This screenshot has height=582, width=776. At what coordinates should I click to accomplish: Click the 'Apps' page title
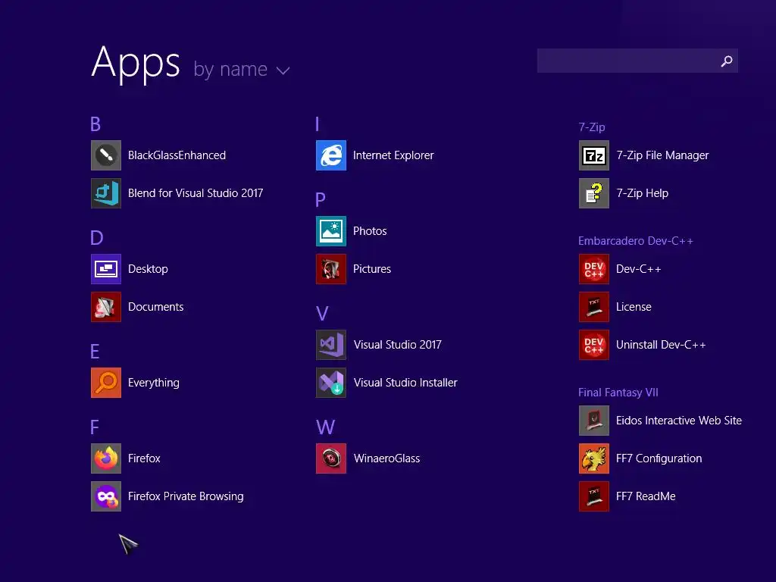pos(136,62)
